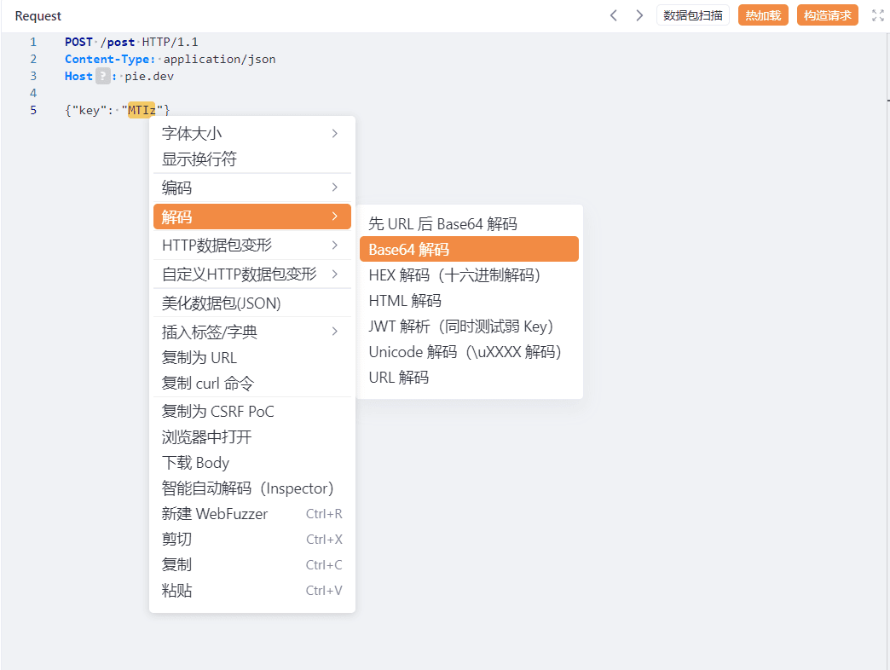Image resolution: width=890 pixels, height=670 pixels.
Task: Click the question mark icon beside Host
Action: 102,76
